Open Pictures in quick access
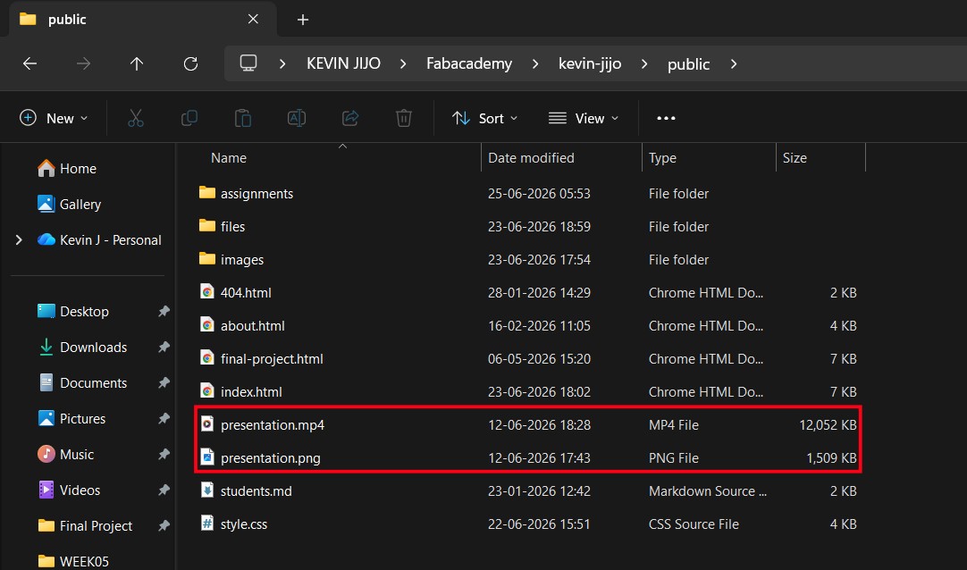The height and width of the screenshot is (570, 967). pyautogui.click(x=71, y=418)
